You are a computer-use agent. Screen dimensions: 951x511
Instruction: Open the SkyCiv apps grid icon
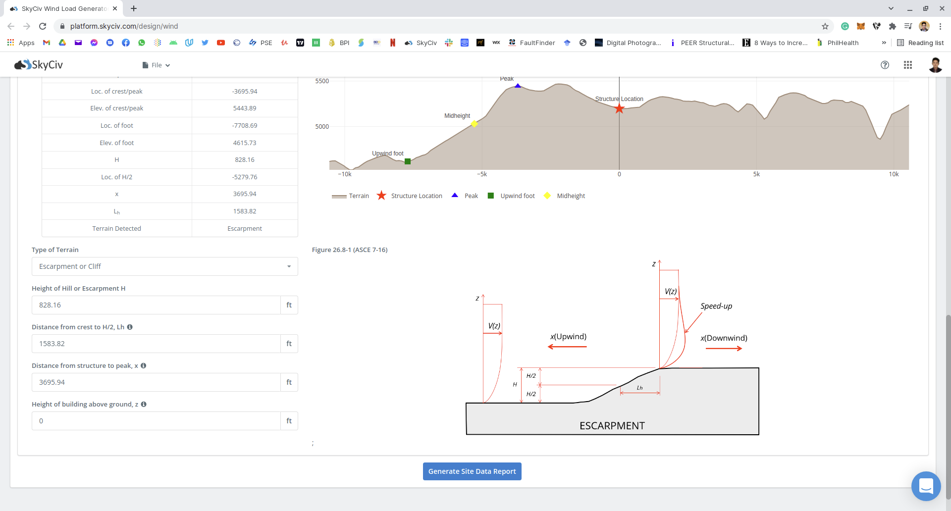[908, 65]
